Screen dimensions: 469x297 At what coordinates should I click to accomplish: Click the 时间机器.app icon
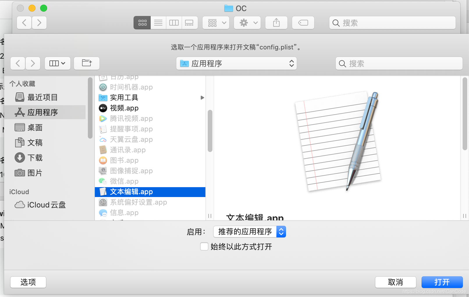point(103,87)
